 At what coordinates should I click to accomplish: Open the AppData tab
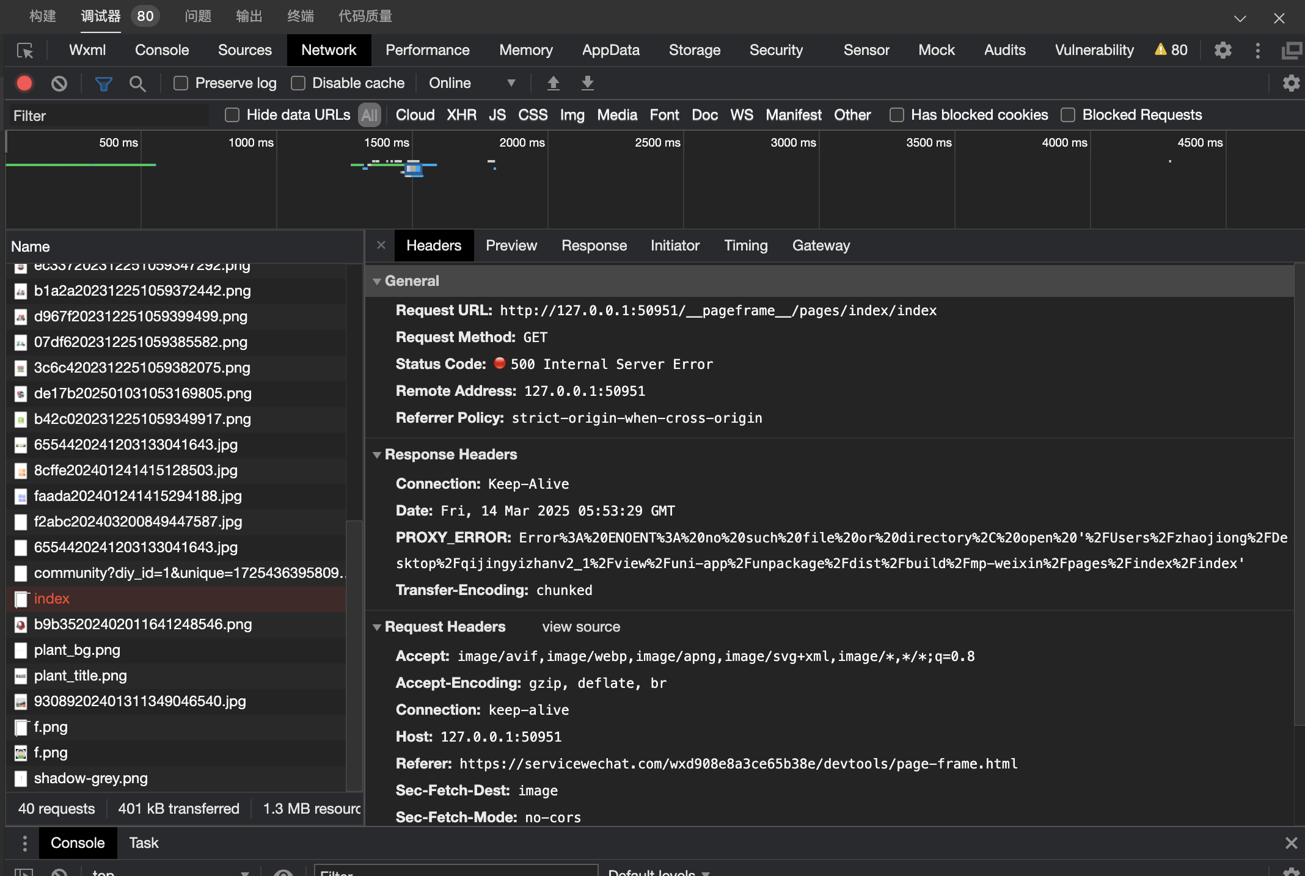tap(611, 50)
